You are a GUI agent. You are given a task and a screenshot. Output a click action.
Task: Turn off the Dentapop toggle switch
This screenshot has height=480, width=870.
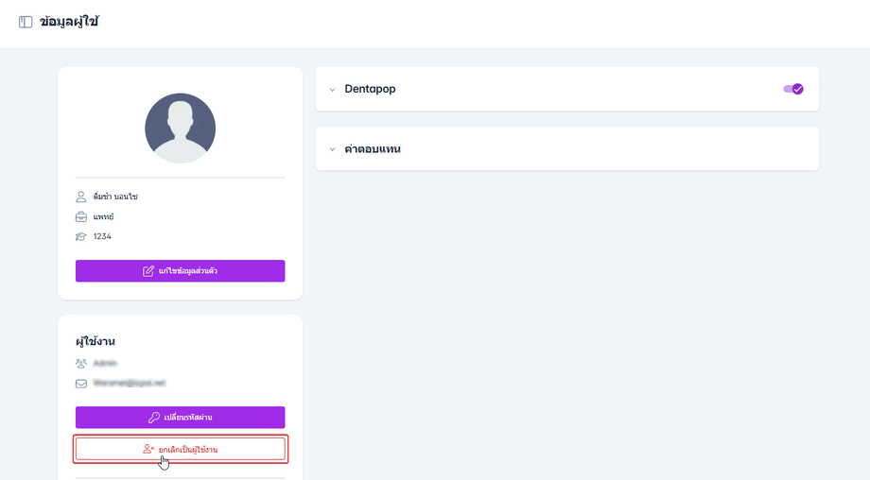pos(793,89)
